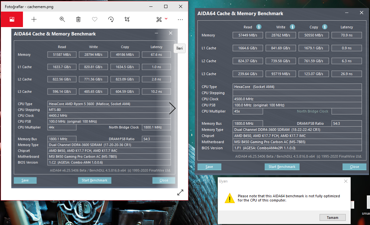370x225 pixels.
Task: Expand the Edit and Create dropdown arrow
Action: click(x=166, y=19)
